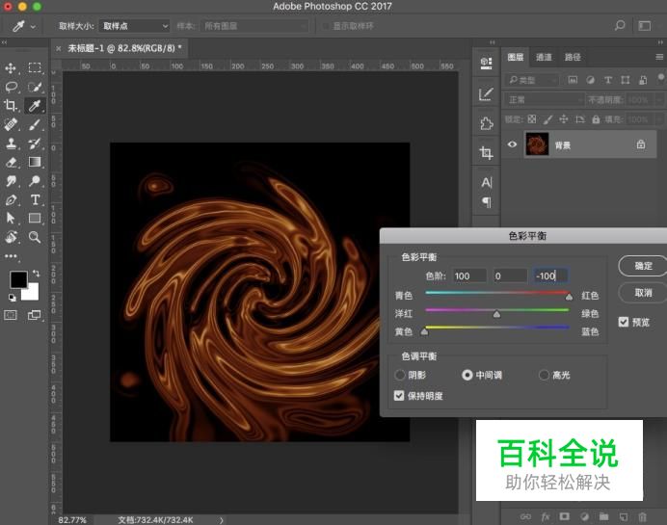
Task: Select the Rectangle shape tool
Action: click(35, 218)
